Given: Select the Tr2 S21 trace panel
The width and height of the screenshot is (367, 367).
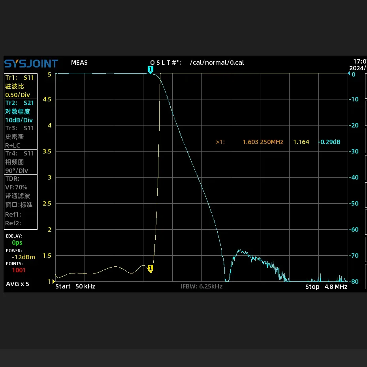Looking at the screenshot, I should 21,111.
